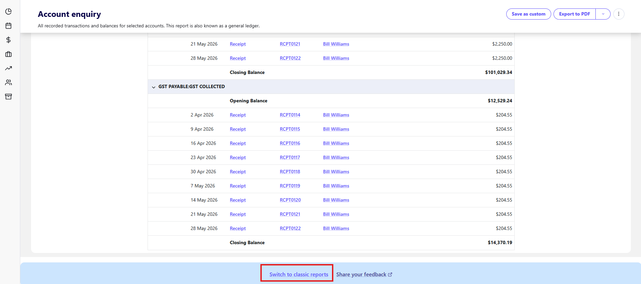Click the $101,029.34 closing balance amount
Viewport: 641px width, 284px height.
click(x=498, y=72)
